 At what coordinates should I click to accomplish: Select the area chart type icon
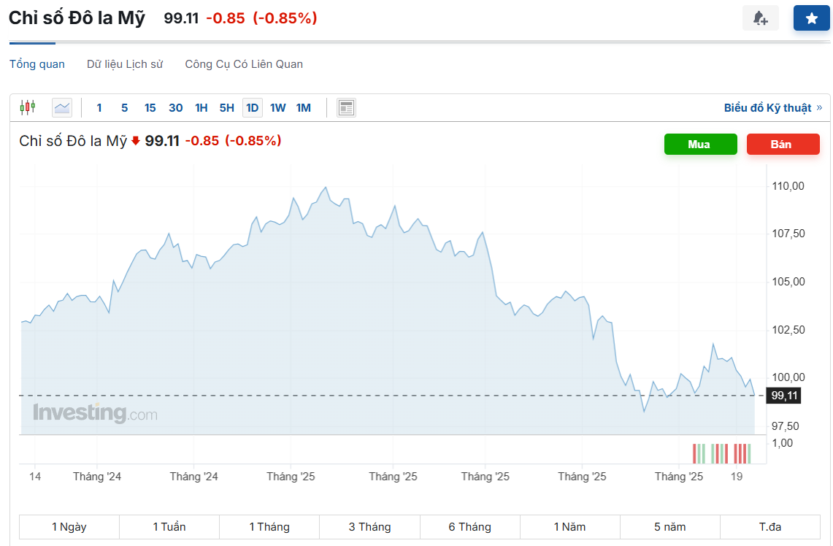61,108
